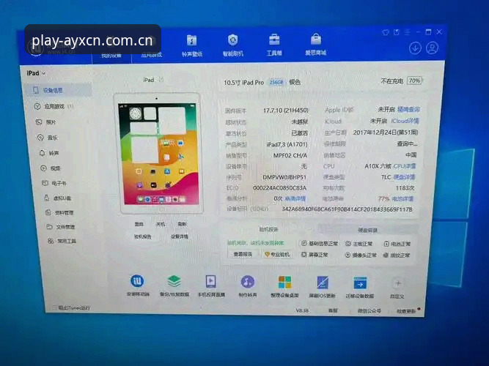
Task: Open 音乐 music in the sidebar
Action: pyautogui.click(x=48, y=138)
